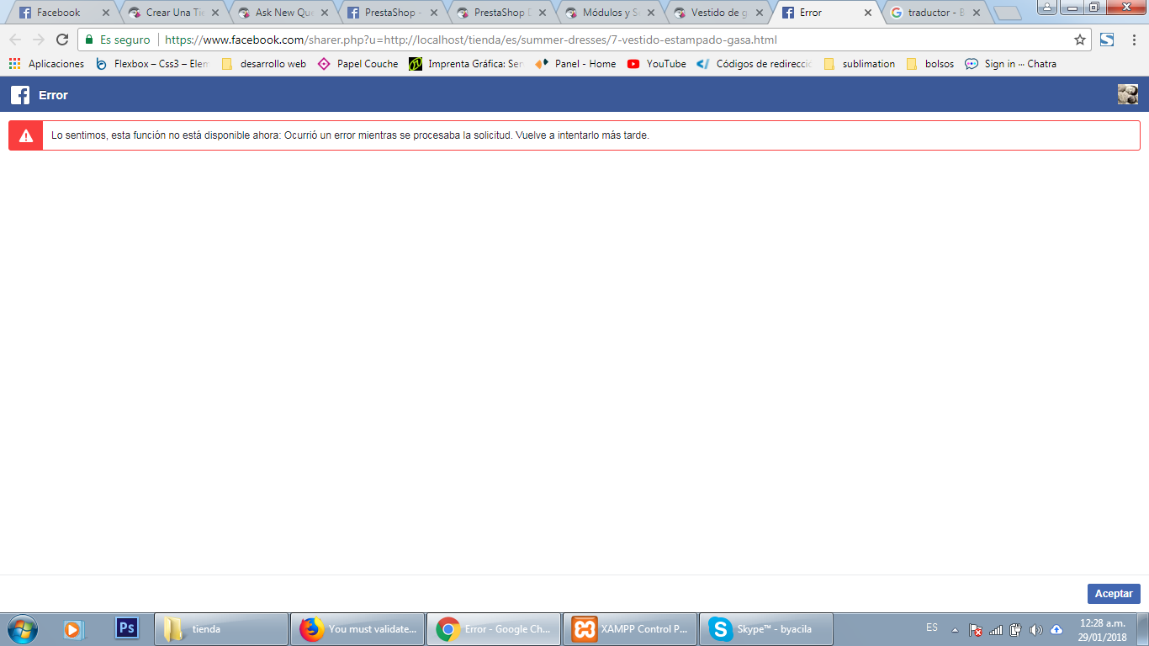Open the tienda folder taskbar window
This screenshot has height=646, width=1149.
point(221,629)
